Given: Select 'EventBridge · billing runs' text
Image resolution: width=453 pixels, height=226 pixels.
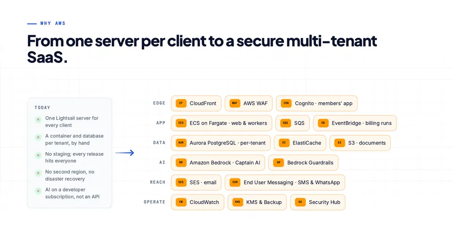Looking at the screenshot, I should [362, 123].
